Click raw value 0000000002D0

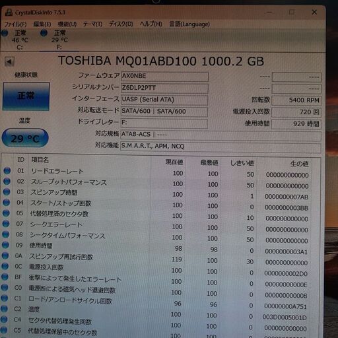coord(286,273)
